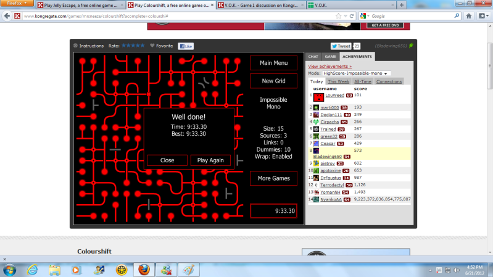Image resolution: width=493 pixels, height=277 pixels.
Task: Bookmark page with star icon
Action: [x=338, y=16]
